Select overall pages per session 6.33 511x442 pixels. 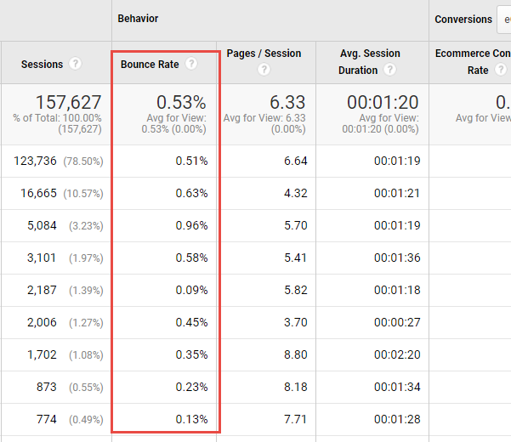pos(287,102)
